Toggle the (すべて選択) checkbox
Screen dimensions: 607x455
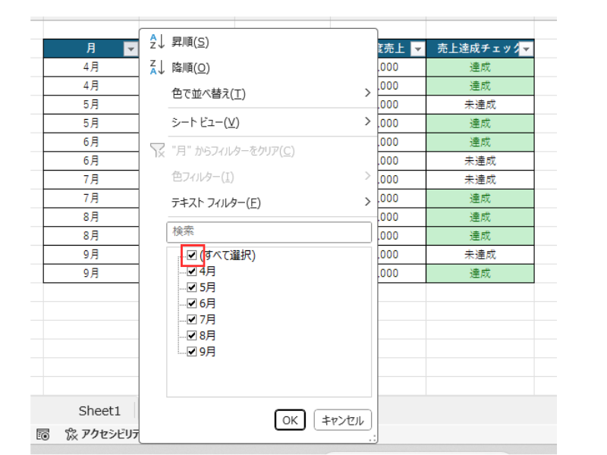[191, 256]
